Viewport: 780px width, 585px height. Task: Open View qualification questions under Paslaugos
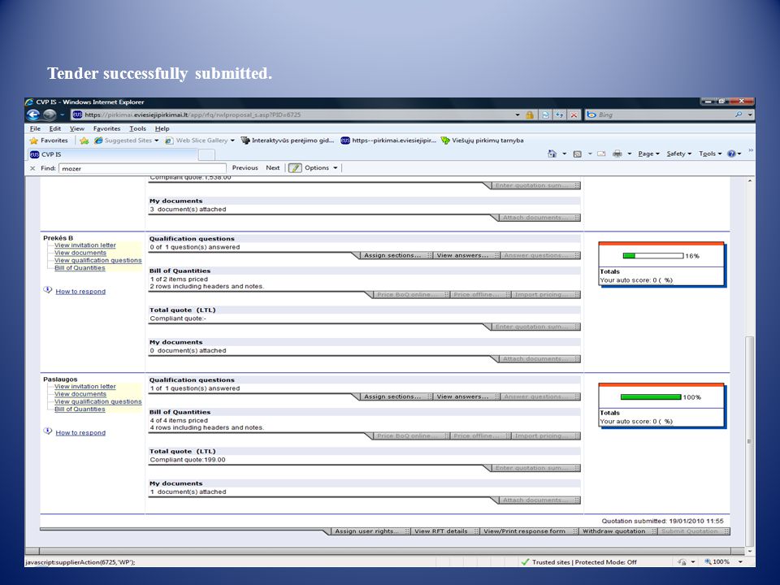click(98, 401)
